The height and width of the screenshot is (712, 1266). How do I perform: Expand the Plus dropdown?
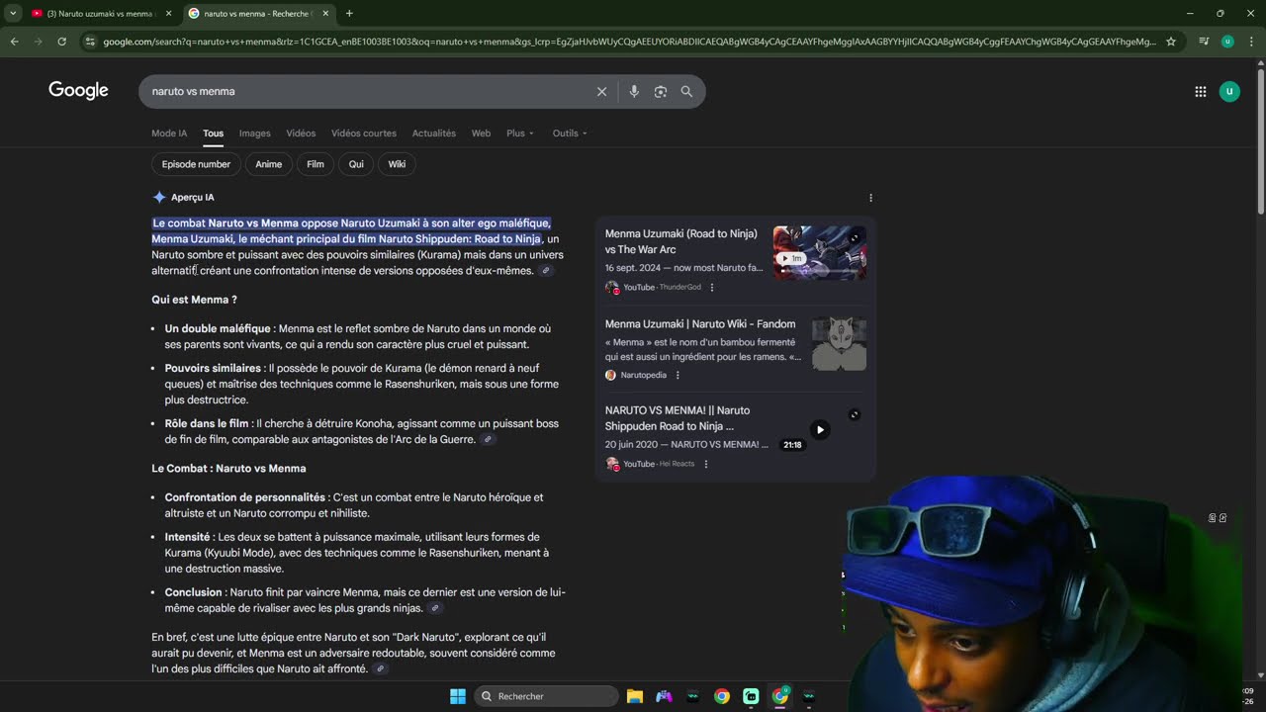click(x=520, y=133)
